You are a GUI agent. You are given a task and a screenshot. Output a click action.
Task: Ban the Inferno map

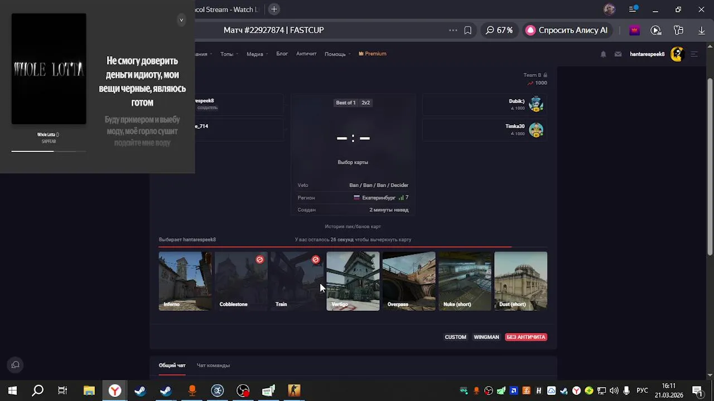tap(185, 281)
